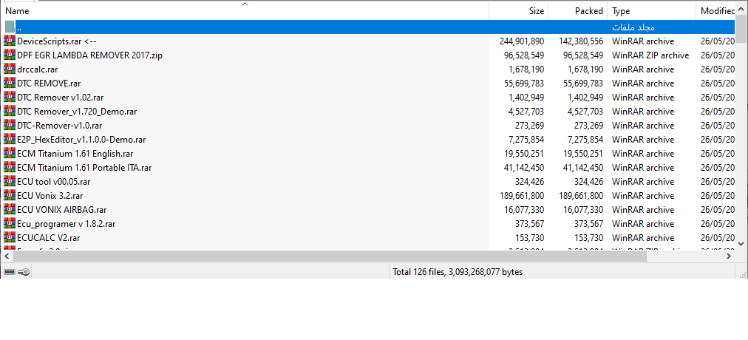Click the ECM Titanium 1.61 Portable ITA.rar icon

click(10, 168)
